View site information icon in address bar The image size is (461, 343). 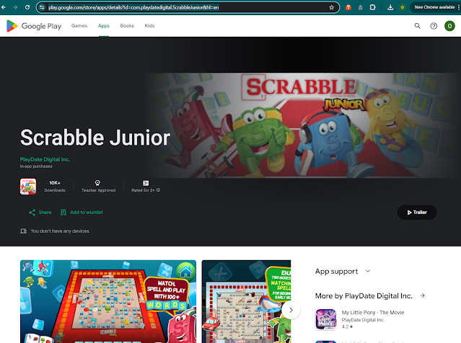coord(42,7)
